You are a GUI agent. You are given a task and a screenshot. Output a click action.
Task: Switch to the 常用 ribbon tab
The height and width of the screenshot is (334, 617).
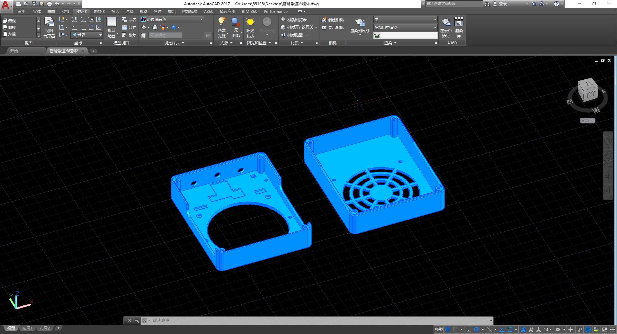point(22,11)
